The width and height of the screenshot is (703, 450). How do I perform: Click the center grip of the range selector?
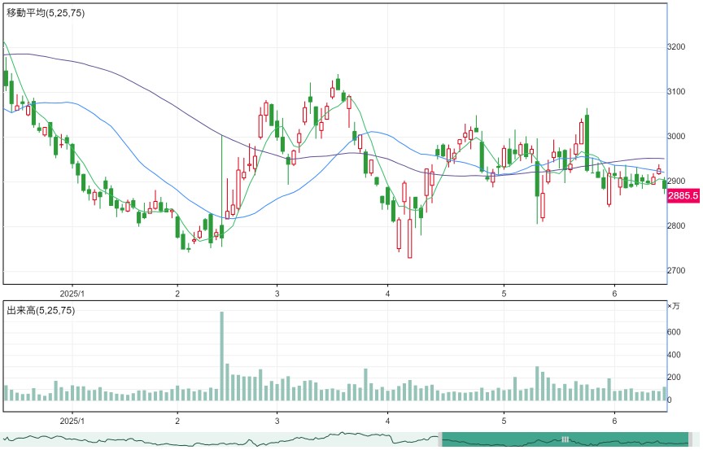(565, 439)
